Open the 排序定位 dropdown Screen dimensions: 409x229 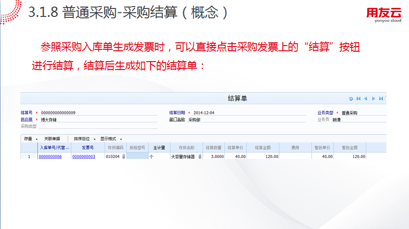85,139
